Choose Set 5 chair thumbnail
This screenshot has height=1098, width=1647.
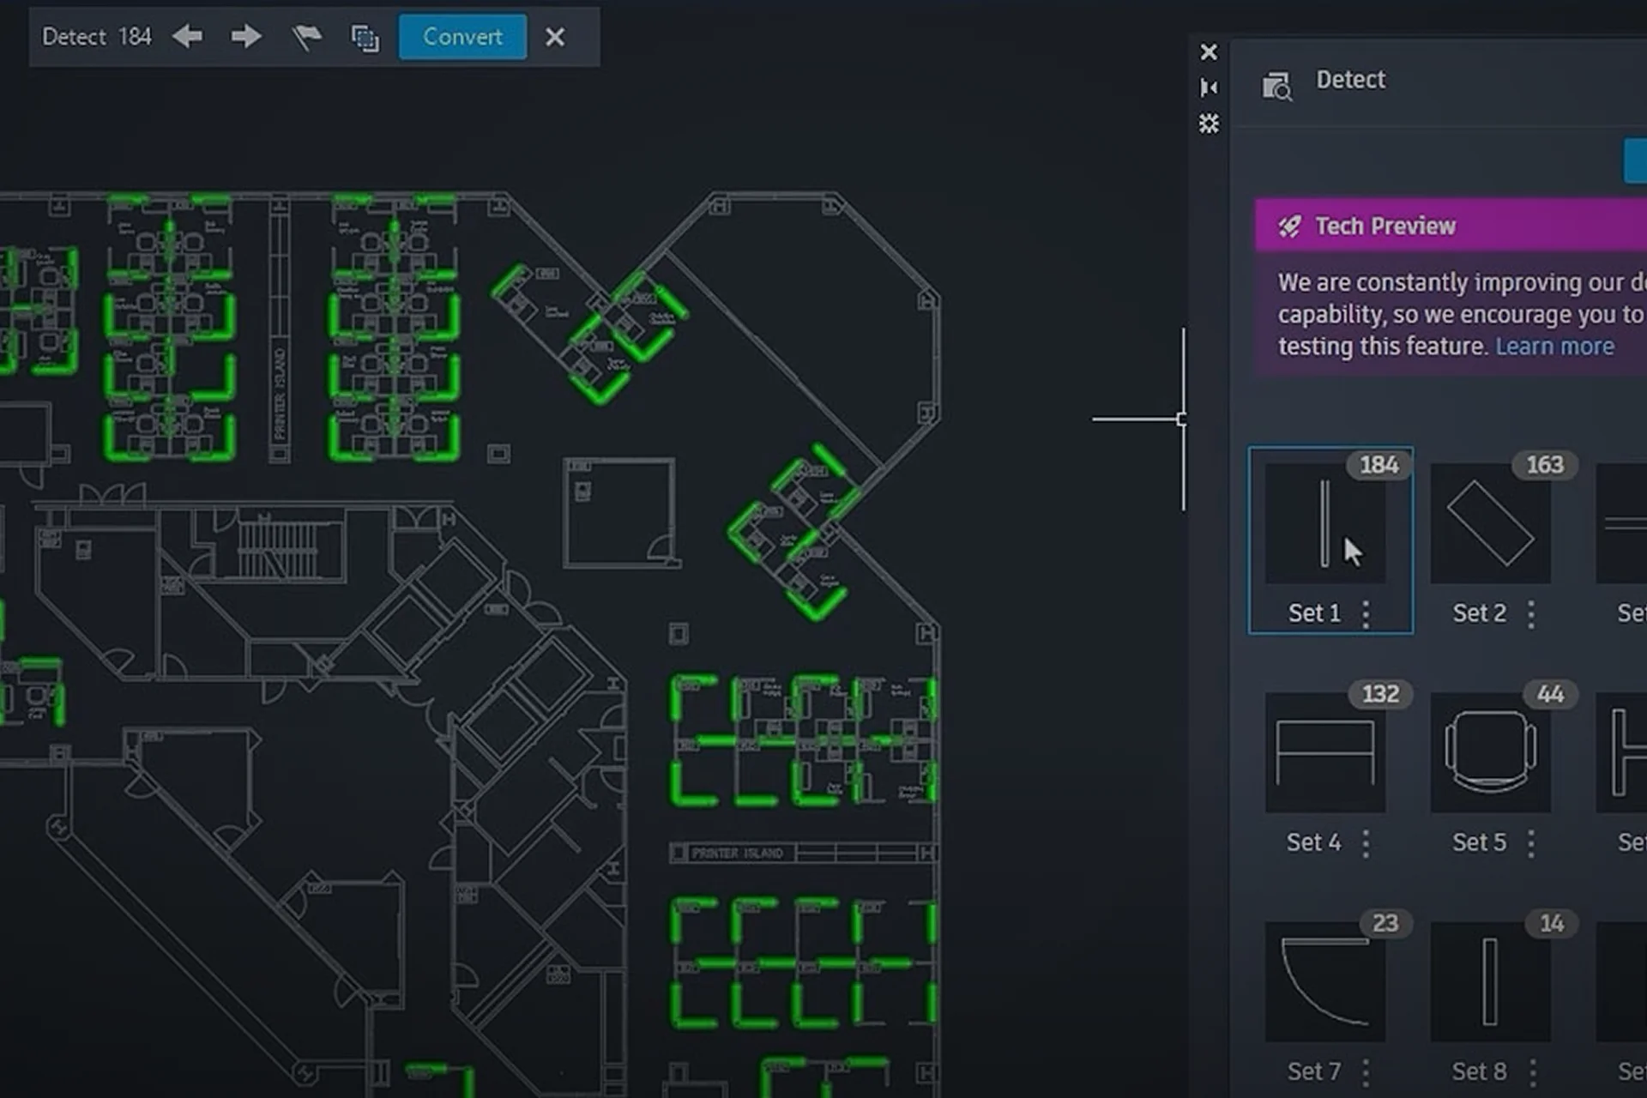(1490, 752)
